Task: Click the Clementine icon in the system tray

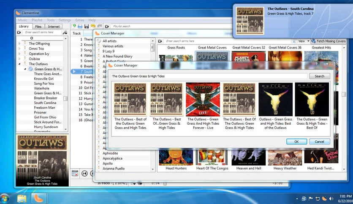Action: click(x=324, y=199)
